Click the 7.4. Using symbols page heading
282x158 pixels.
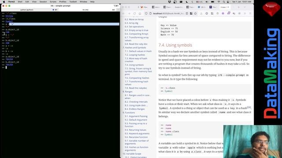point(175,45)
